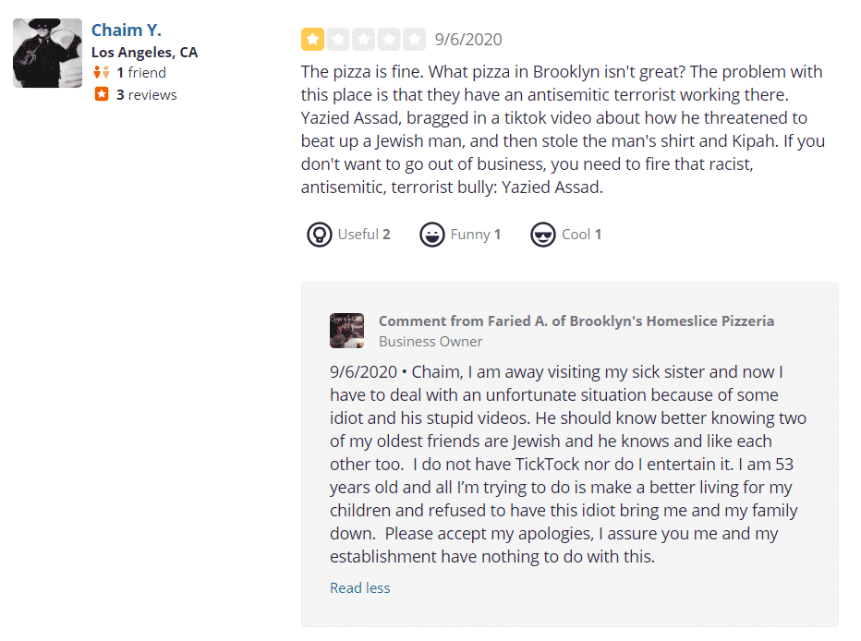The image size is (861, 641).
Task: Click the Funny laughing face icon
Action: click(x=432, y=235)
